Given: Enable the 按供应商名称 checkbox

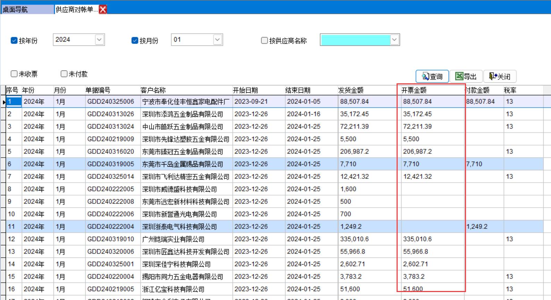Looking at the screenshot, I should (264, 41).
